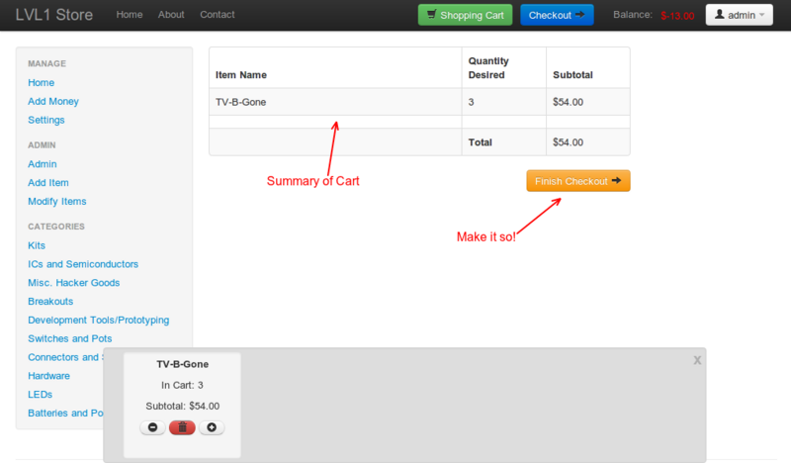The height and width of the screenshot is (463, 791).
Task: Close the cart popup with the X
Action: tap(697, 360)
